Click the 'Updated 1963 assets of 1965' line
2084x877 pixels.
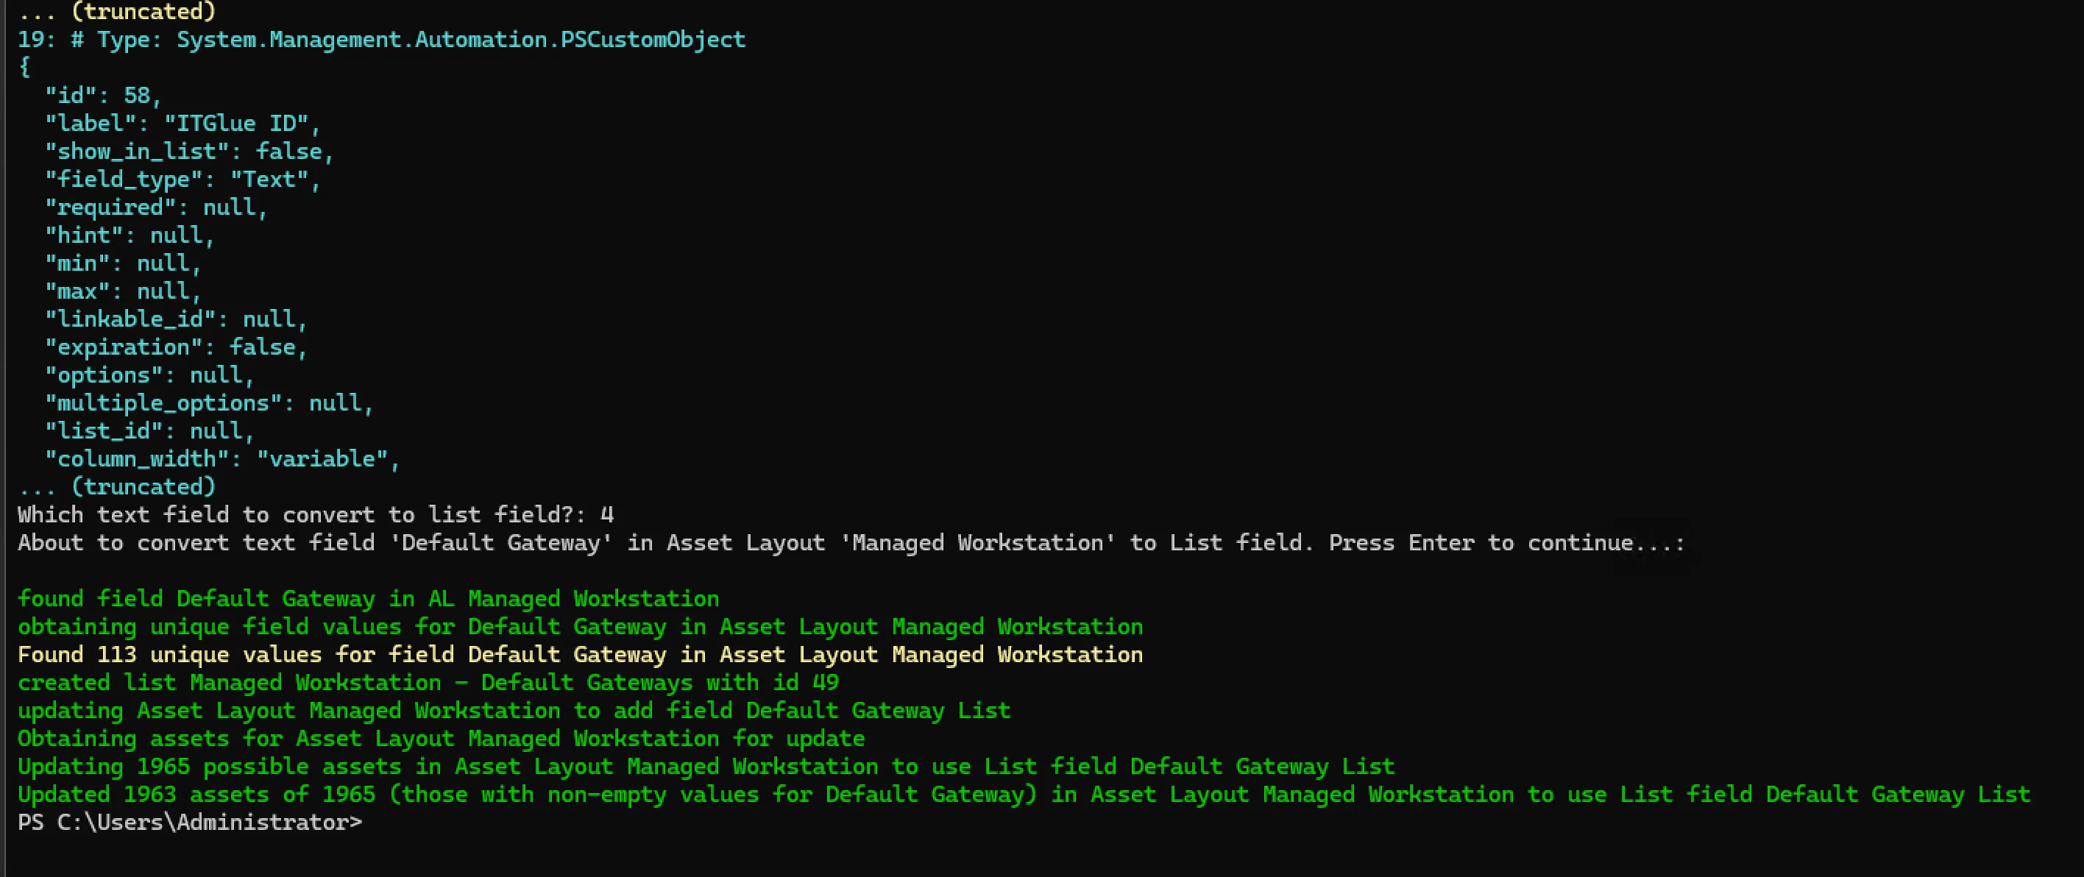coord(1024,795)
